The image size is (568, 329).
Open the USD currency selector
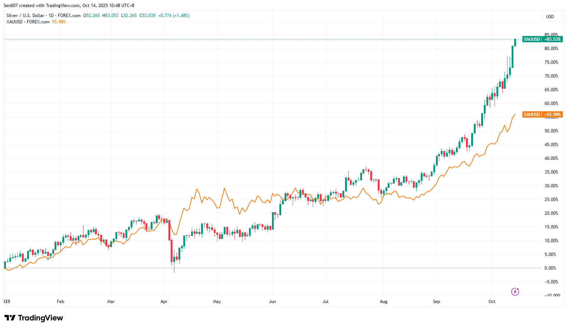pyautogui.click(x=550, y=16)
